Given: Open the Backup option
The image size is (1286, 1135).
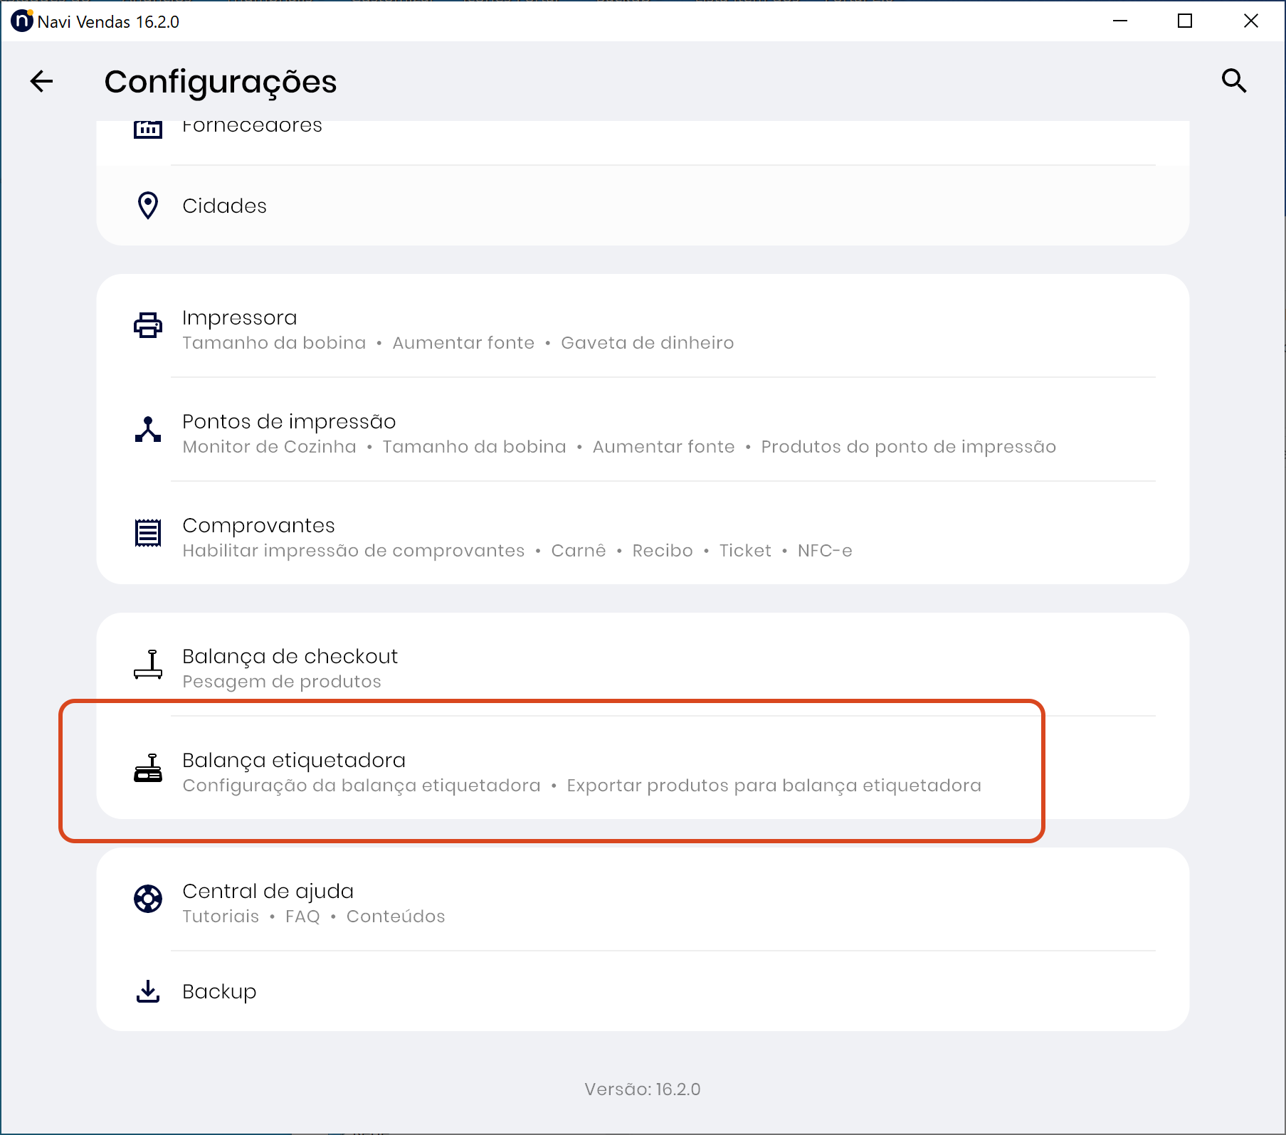Looking at the screenshot, I should 219,991.
